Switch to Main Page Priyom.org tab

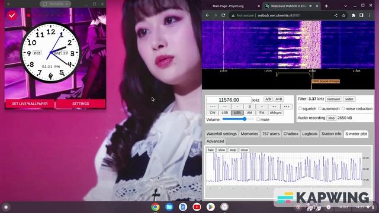pyautogui.click(x=228, y=6)
